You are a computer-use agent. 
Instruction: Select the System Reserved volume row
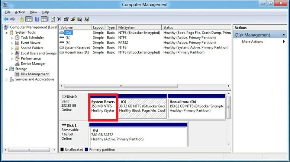point(145,47)
